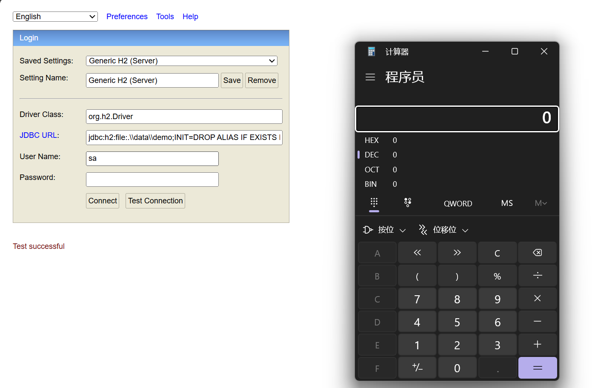
Task: Click the Test Connection button
Action: pyautogui.click(x=155, y=201)
